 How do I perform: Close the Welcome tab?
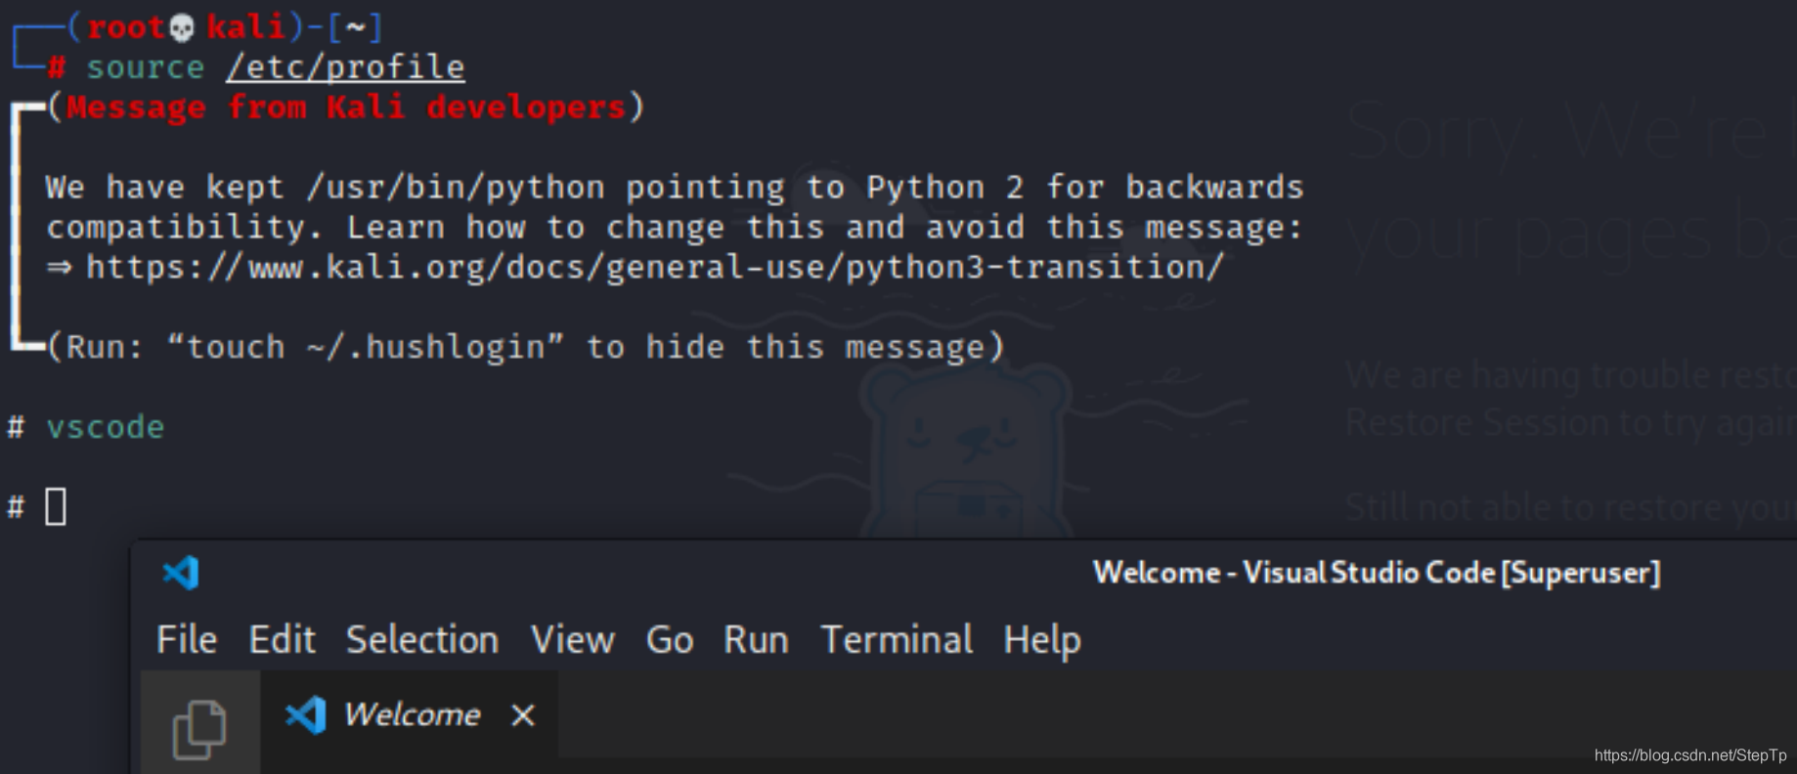(x=523, y=715)
